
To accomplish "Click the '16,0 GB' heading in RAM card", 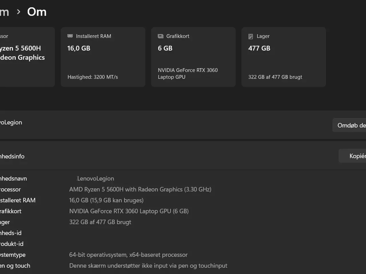I will pyautogui.click(x=79, y=48).
